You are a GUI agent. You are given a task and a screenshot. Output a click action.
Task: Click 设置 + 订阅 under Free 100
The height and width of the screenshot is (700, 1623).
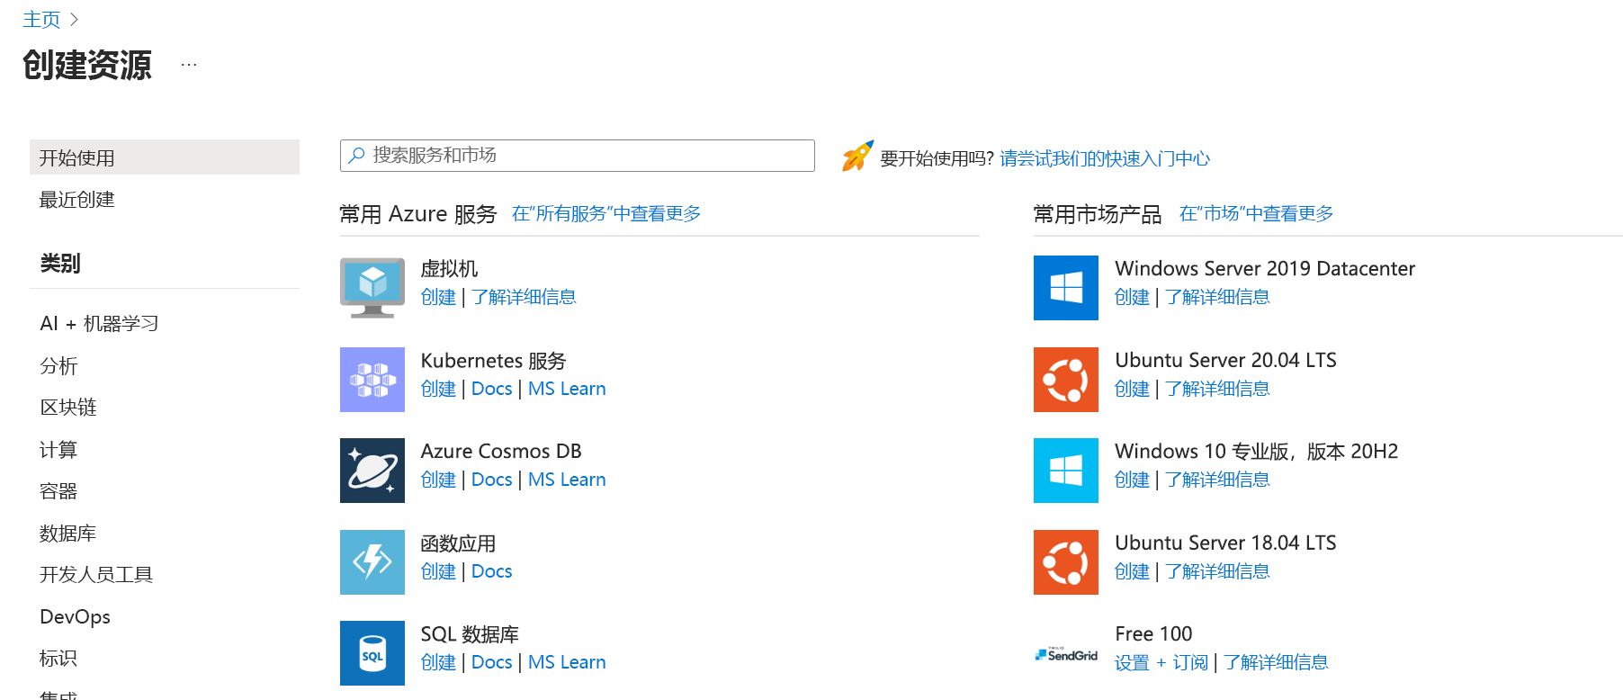pyautogui.click(x=1161, y=662)
